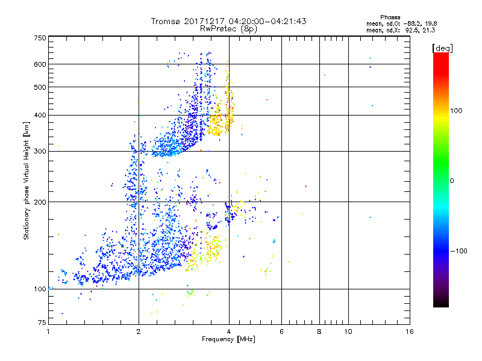Click the '[deg]' colorbar unit label
482x361 pixels.
pyautogui.click(x=442, y=49)
